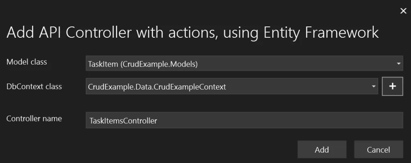Screen dimensions: 411x163
Task: Confirm scaffolding by clicking Add
Action: (x=322, y=149)
